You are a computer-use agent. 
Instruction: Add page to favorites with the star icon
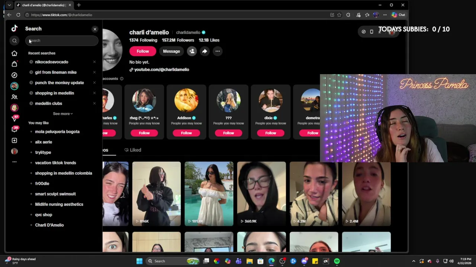339,15
